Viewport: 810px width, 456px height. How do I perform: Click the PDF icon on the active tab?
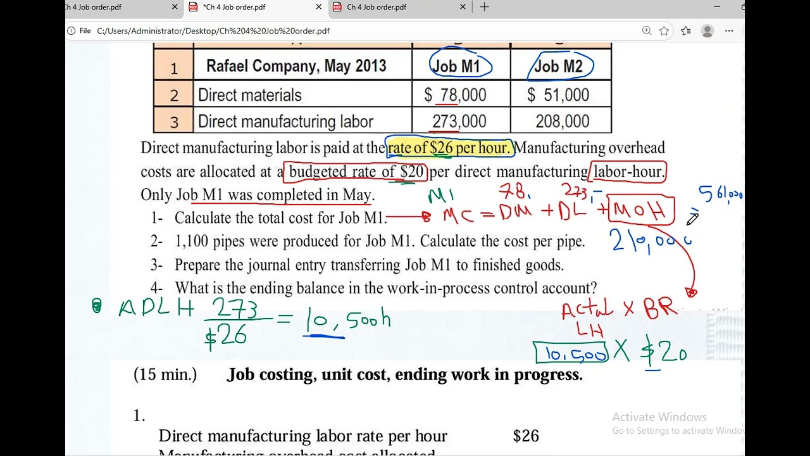(194, 7)
